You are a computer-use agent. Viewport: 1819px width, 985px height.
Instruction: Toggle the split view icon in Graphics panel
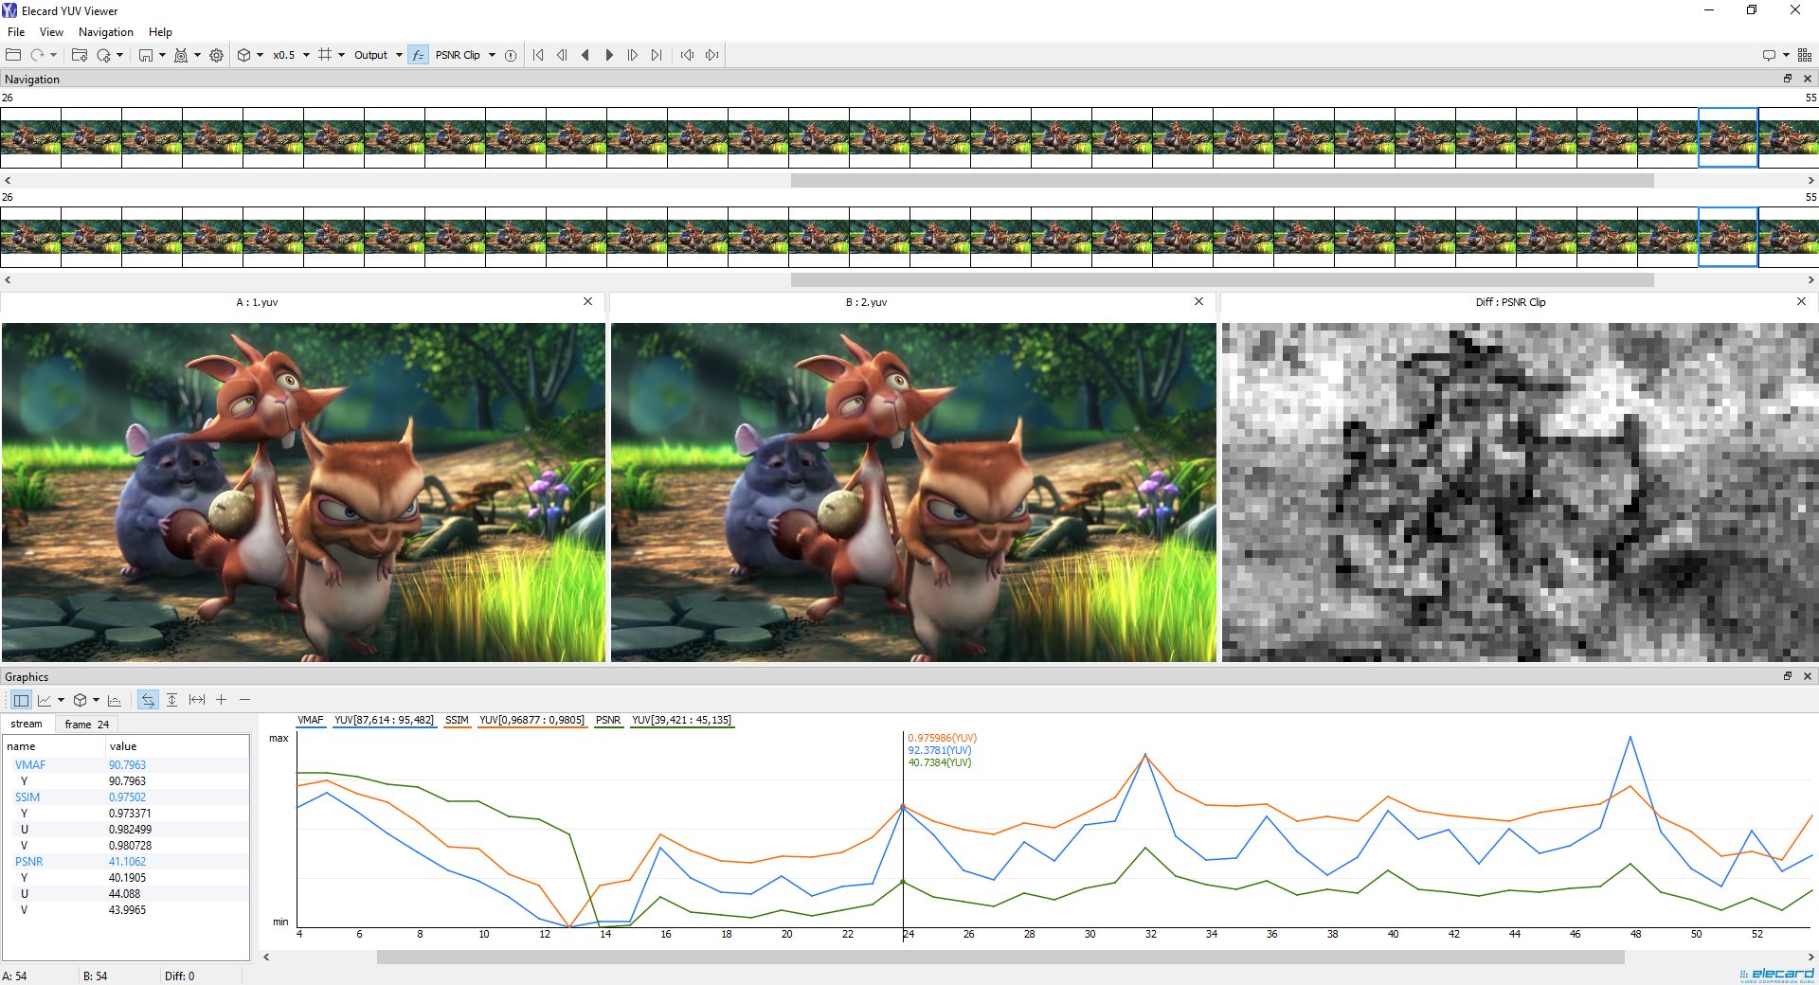[22, 700]
